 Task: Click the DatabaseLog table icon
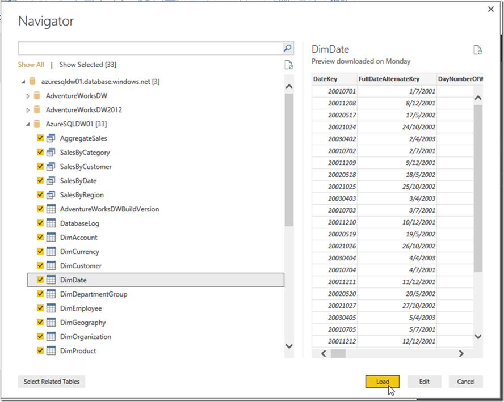(x=51, y=223)
